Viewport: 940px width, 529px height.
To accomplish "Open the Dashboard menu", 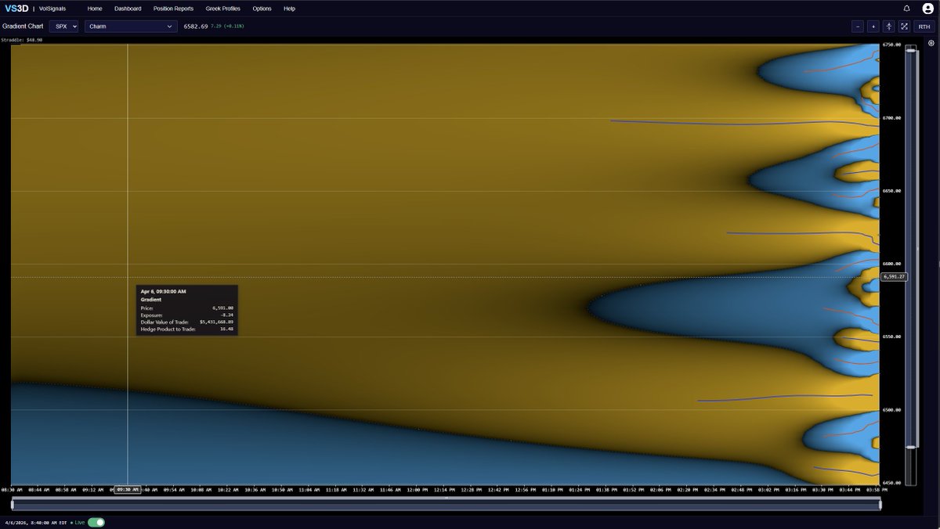I will point(128,8).
